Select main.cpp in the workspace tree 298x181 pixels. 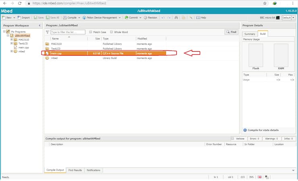pyautogui.click(x=24, y=48)
